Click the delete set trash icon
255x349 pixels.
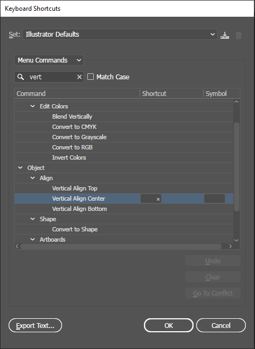tap(238, 35)
